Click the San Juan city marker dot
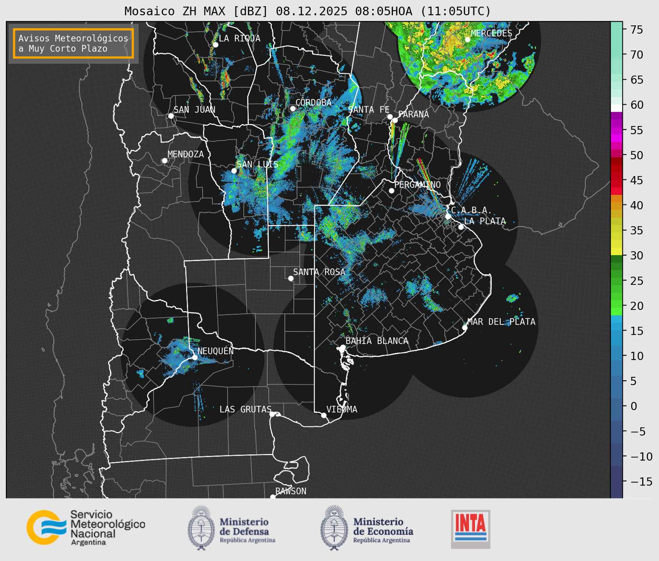Viewport: 659px width, 561px height. point(171,116)
